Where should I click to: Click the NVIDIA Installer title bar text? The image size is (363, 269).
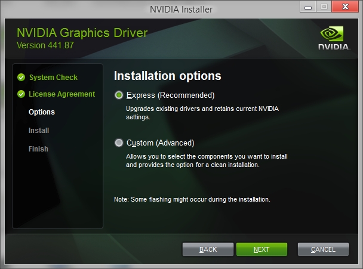(181, 10)
